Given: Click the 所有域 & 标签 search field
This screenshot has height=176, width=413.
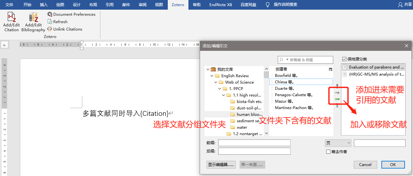Looking at the screenshot, I should (x=305, y=60).
